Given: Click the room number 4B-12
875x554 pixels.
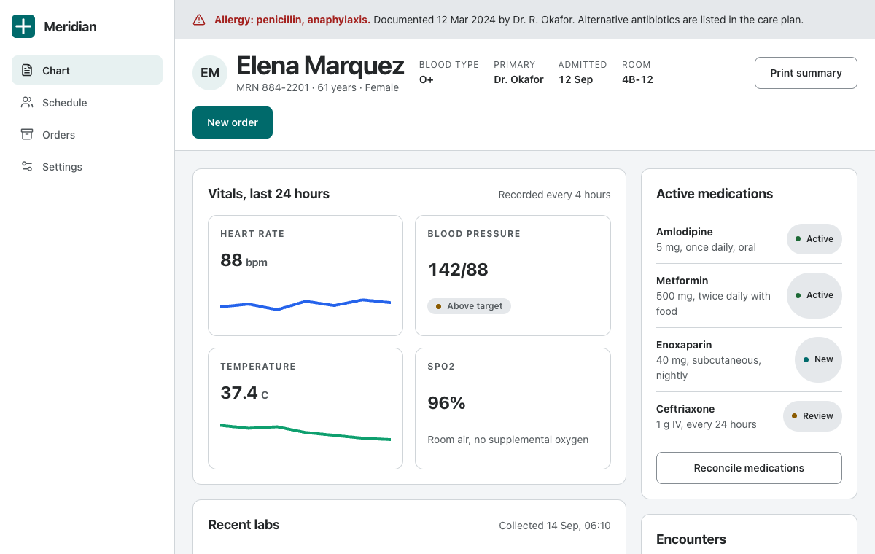Looking at the screenshot, I should click(x=637, y=79).
